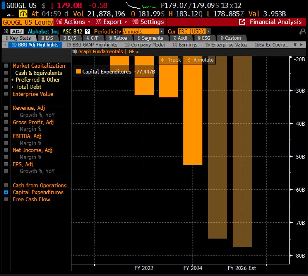Click the Alphabet Inc company name
The width and height of the screenshot is (308, 276).
[43, 31]
